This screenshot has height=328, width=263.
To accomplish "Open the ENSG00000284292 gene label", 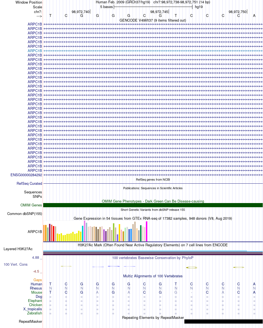I will [x=26, y=175].
